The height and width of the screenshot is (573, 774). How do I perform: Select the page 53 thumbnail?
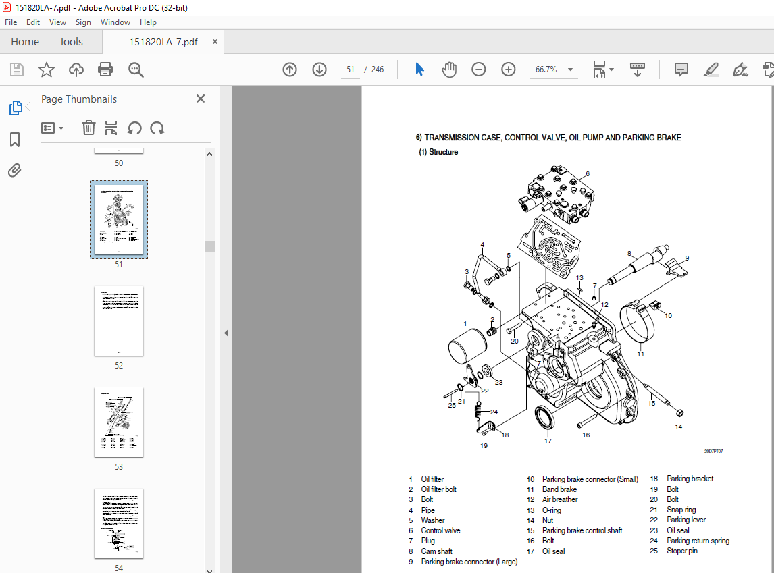point(119,422)
